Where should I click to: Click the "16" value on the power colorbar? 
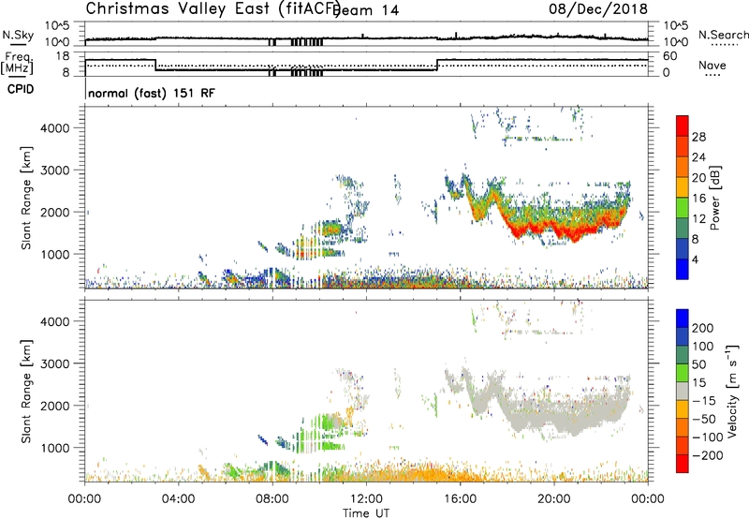tap(698, 199)
